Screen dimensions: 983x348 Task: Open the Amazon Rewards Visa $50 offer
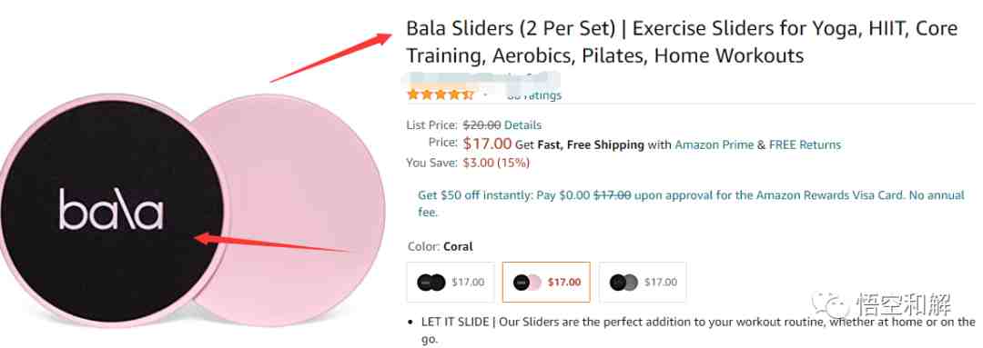tap(691, 204)
